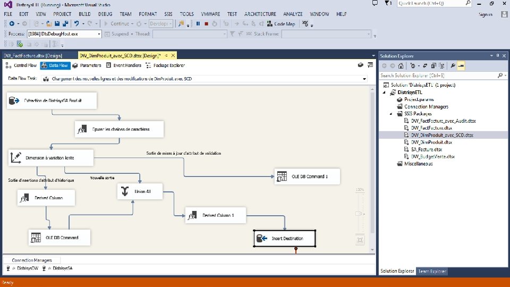Open the Parameters tab
The width and height of the screenshot is (510, 287).
pos(87,65)
